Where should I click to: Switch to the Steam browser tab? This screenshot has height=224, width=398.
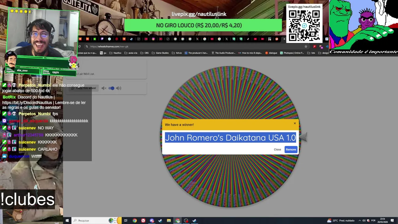pyautogui.click(x=131, y=39)
